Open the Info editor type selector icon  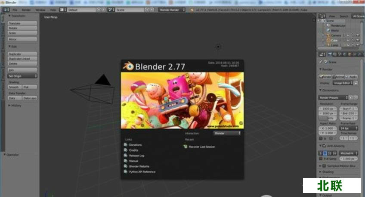tap(6, 10)
